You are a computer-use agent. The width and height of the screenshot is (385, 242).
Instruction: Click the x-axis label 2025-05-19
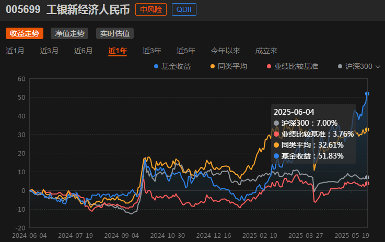click(x=352, y=236)
